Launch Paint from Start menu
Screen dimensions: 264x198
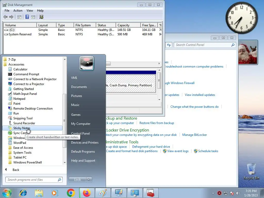coord(17,104)
